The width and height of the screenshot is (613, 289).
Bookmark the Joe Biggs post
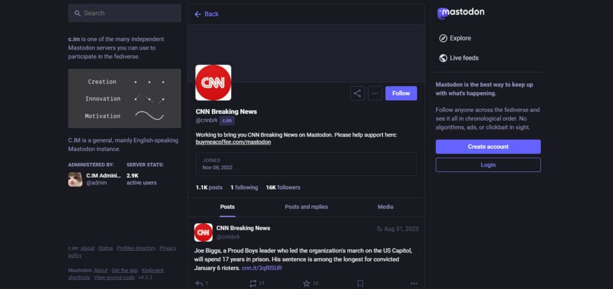tap(360, 284)
